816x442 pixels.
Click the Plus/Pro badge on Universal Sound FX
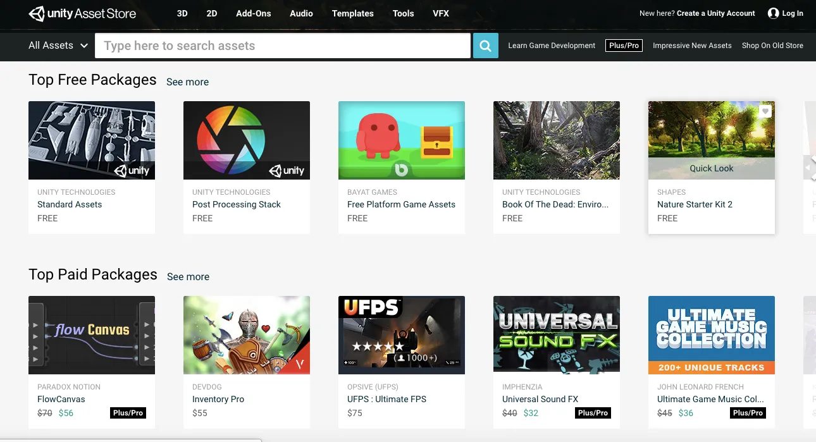coord(593,413)
